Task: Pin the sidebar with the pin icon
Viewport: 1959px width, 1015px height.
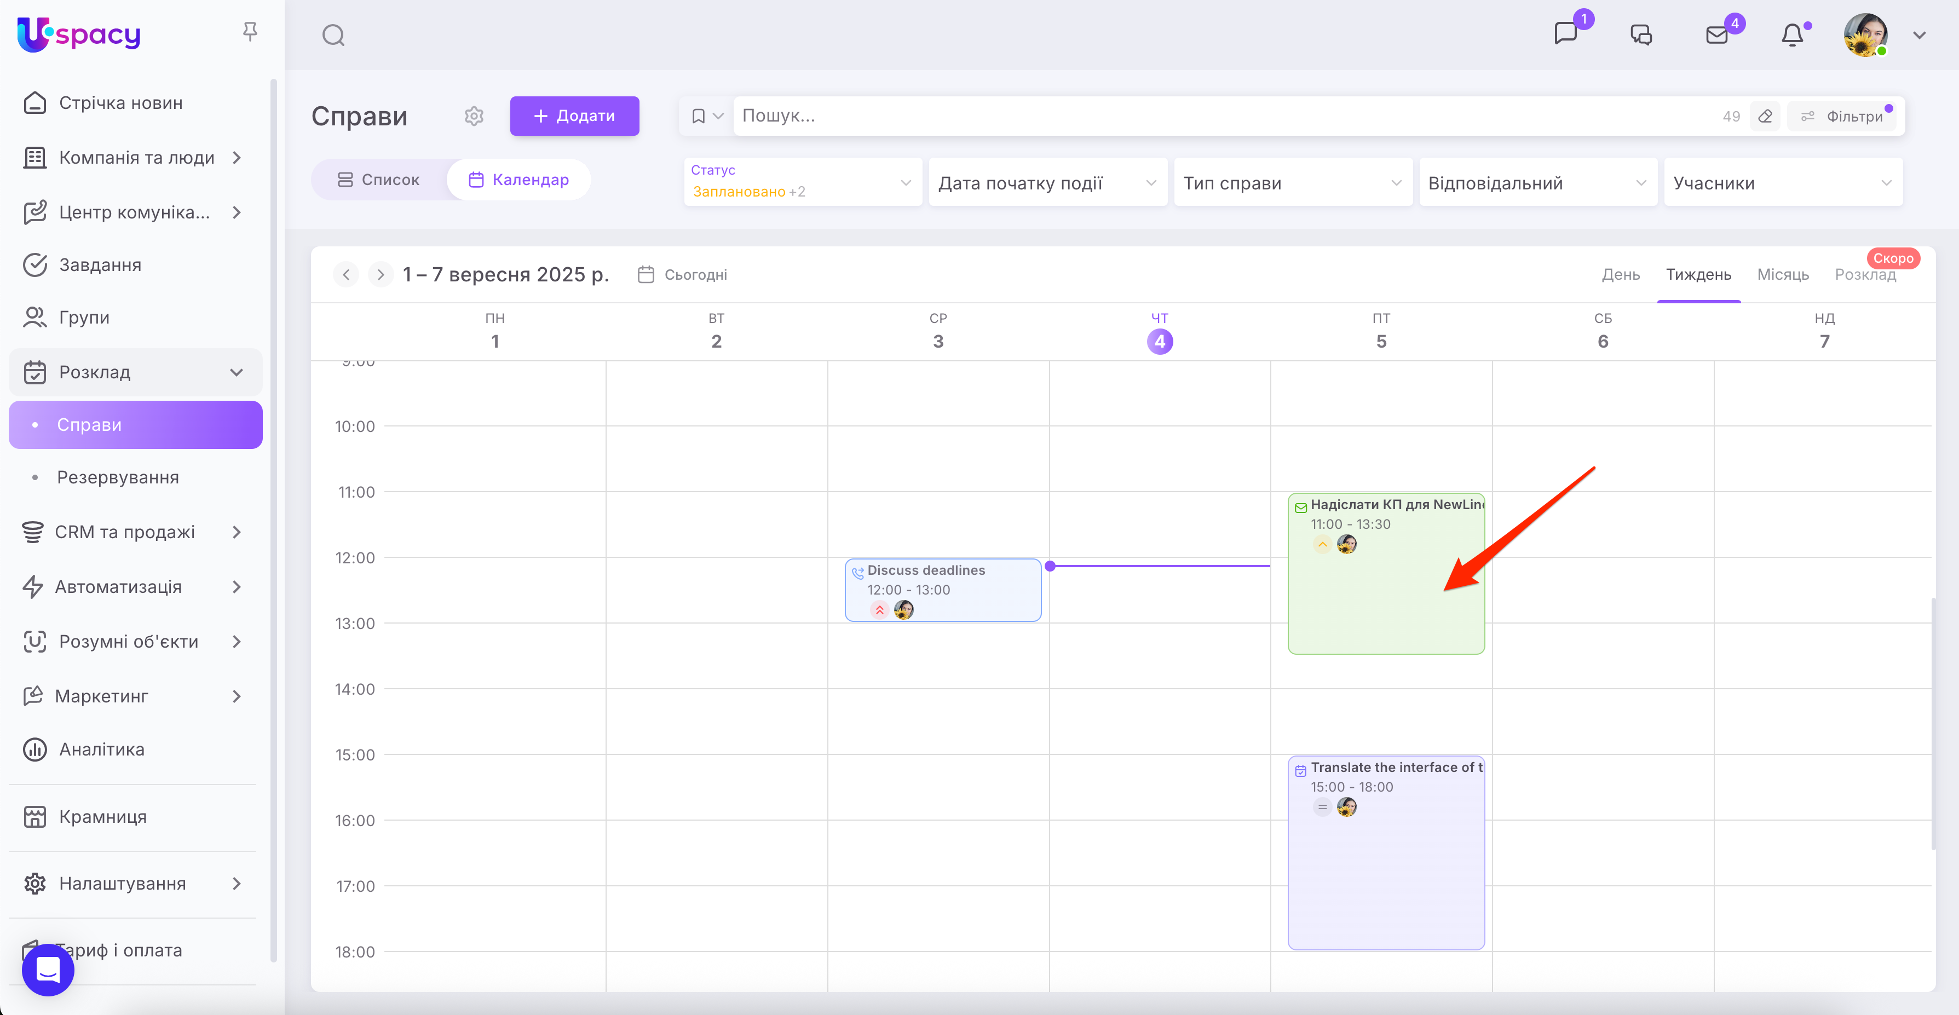Action: (x=250, y=32)
